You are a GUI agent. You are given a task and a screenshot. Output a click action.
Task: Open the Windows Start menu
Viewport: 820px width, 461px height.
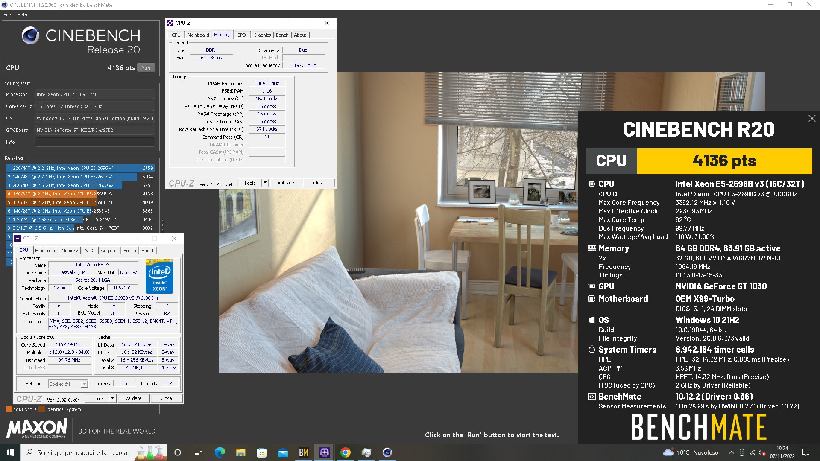point(10,452)
